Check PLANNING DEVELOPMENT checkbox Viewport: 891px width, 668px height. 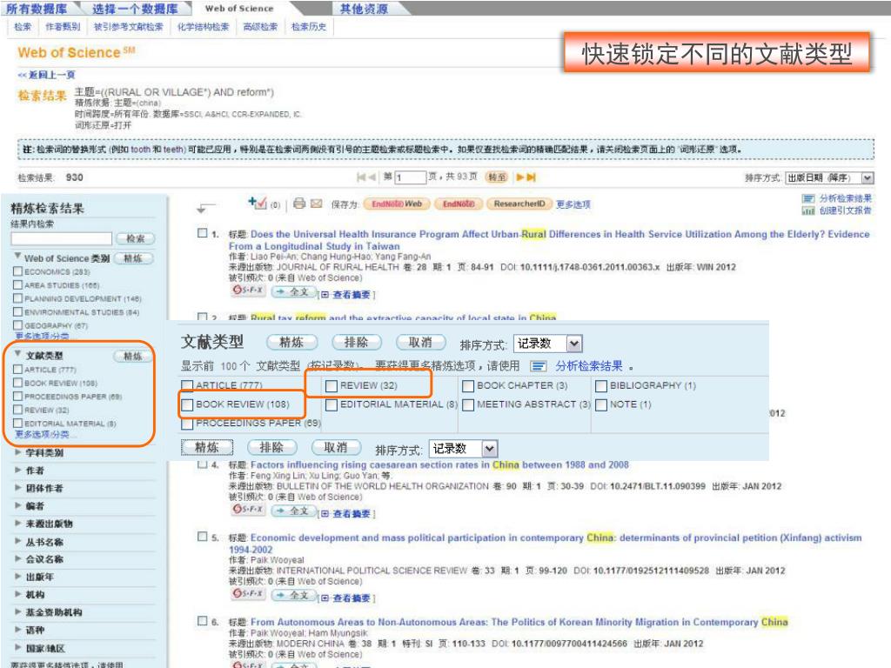(x=17, y=299)
